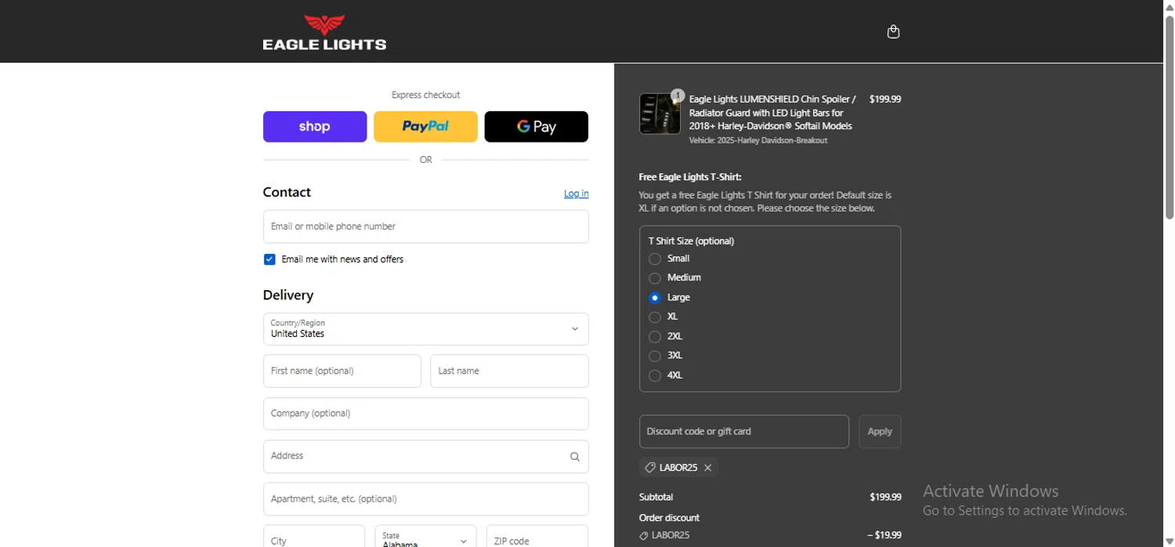Pay with Google Pay button

coord(537,127)
